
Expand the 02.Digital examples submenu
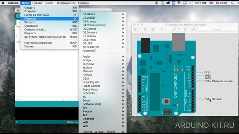point(103,18)
